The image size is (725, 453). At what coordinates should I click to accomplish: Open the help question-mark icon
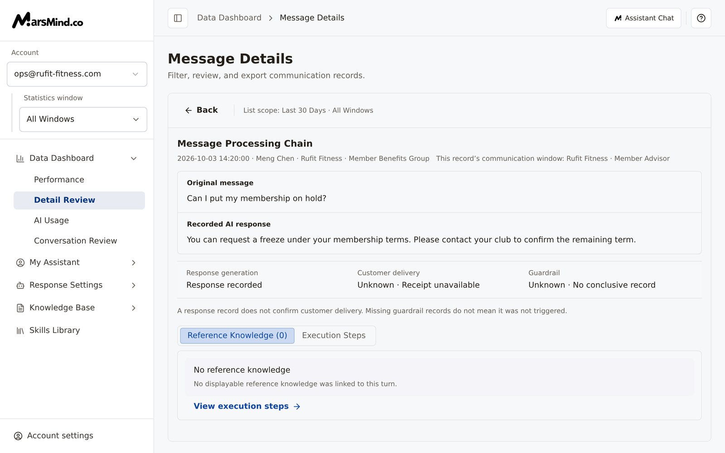[701, 18]
